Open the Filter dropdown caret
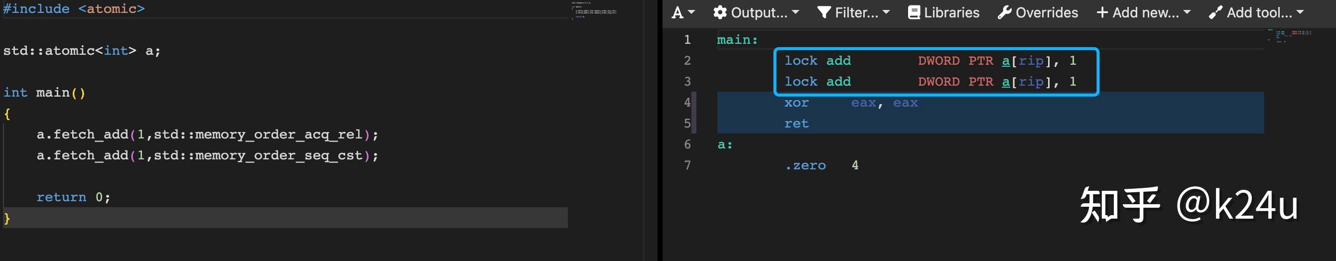The image size is (1336, 261). click(886, 12)
